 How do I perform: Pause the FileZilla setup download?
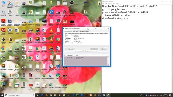94,49
